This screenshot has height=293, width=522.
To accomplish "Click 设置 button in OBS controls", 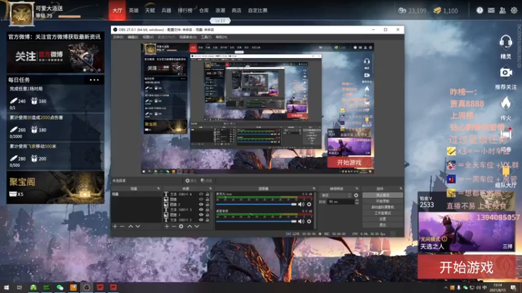I will (x=382, y=219).
